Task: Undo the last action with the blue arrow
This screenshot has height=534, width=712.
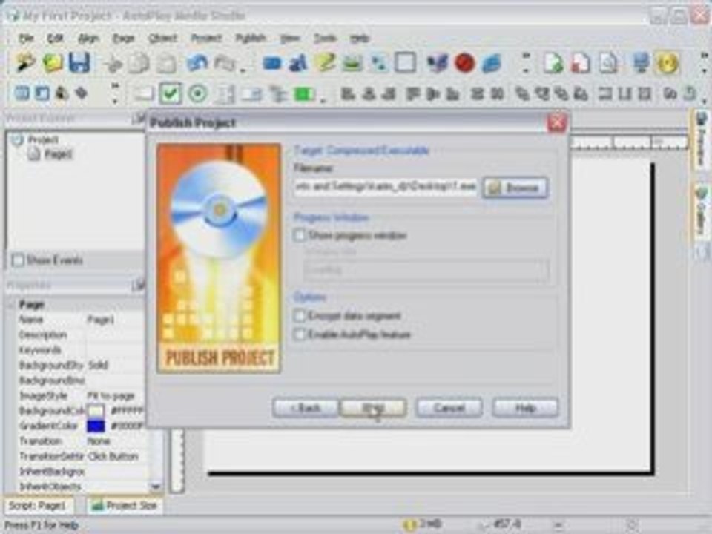Action: click(197, 62)
